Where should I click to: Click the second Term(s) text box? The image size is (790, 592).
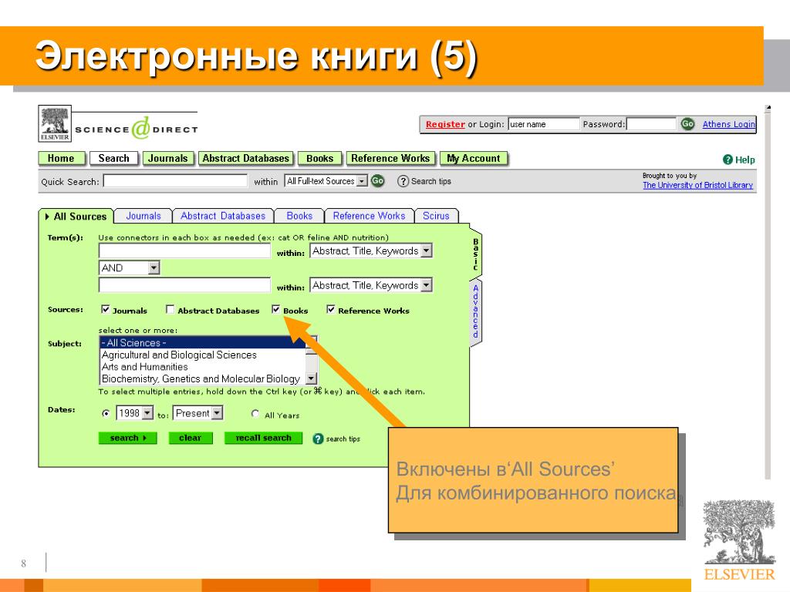pyautogui.click(x=184, y=285)
